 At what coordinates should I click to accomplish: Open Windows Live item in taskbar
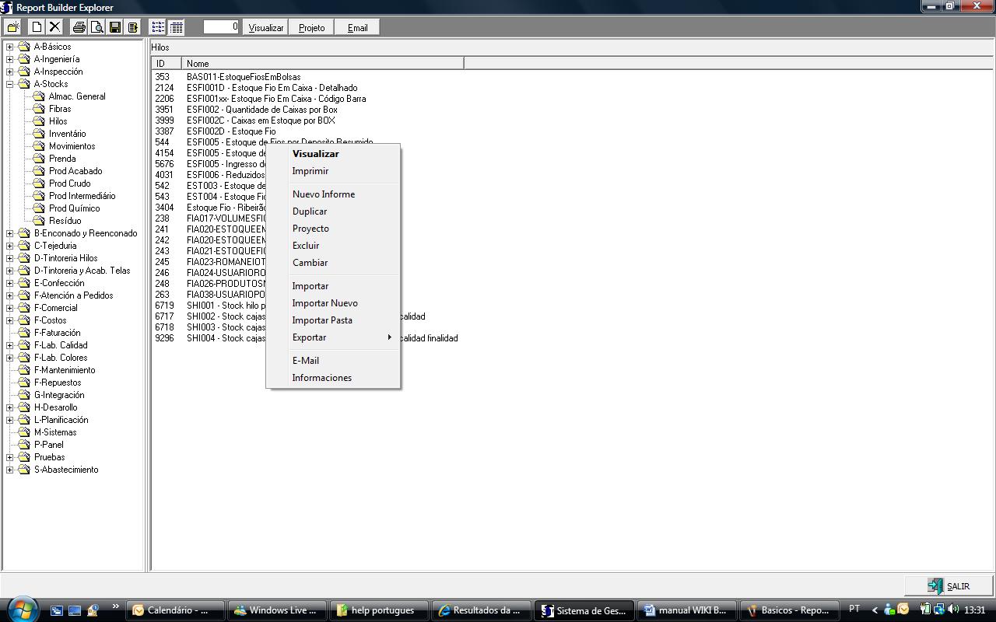click(x=275, y=610)
